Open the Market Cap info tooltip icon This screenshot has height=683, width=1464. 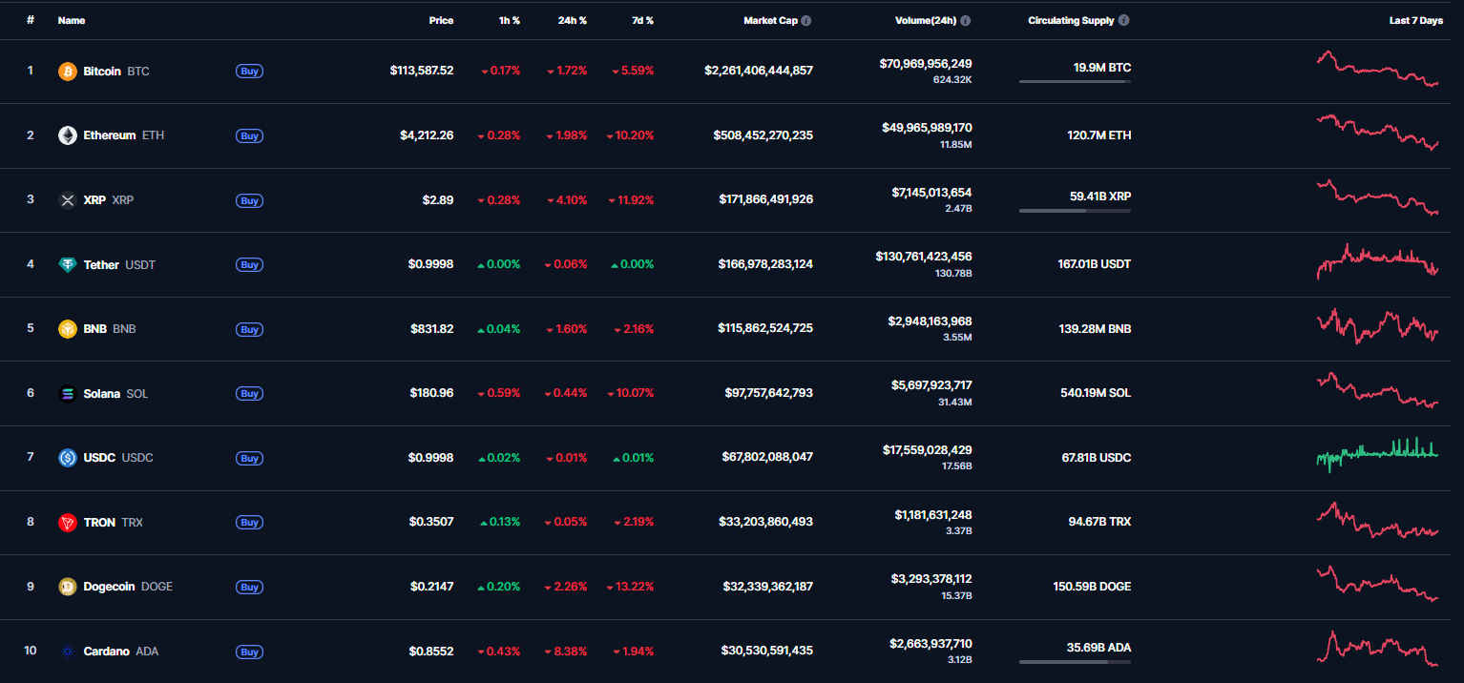point(807,20)
